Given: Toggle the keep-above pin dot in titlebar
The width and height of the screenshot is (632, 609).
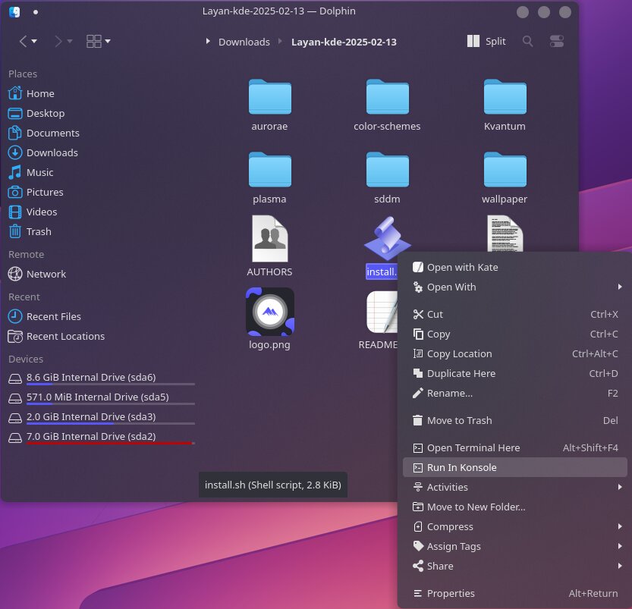Looking at the screenshot, I should coord(36,12).
